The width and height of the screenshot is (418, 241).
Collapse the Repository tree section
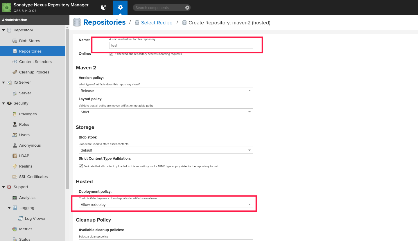click(3, 30)
